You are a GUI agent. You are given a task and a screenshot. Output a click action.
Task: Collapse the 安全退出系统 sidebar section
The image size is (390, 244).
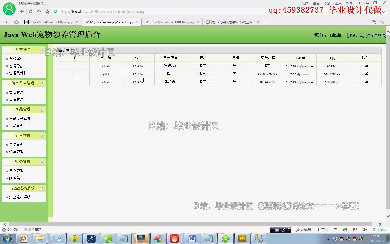point(42,188)
